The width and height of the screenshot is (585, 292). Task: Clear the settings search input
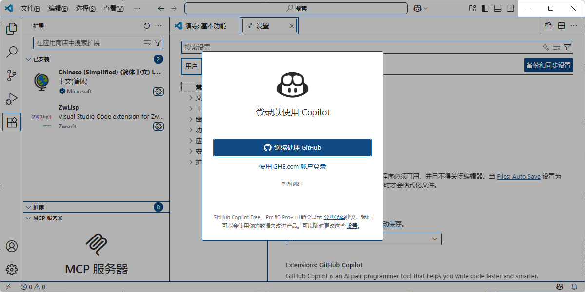pyautogui.click(x=557, y=47)
